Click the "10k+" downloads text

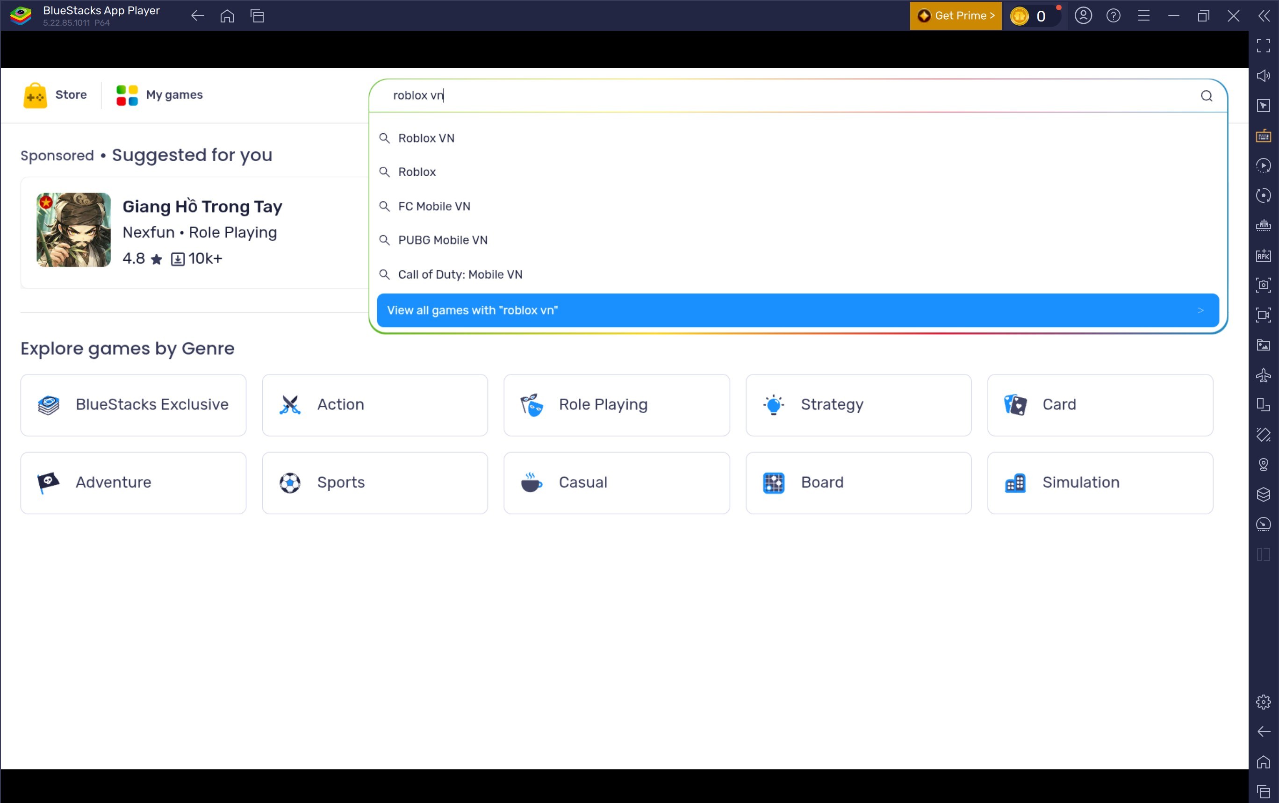click(x=206, y=258)
